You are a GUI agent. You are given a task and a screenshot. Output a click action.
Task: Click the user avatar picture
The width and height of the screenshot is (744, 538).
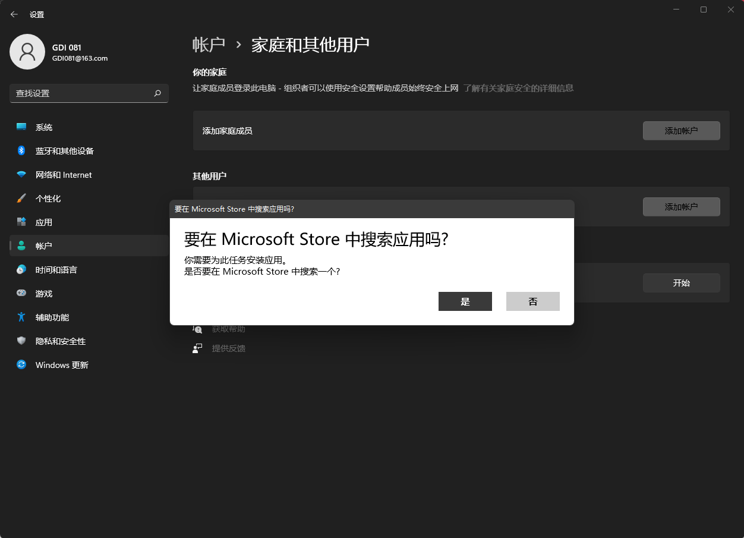[x=27, y=52]
